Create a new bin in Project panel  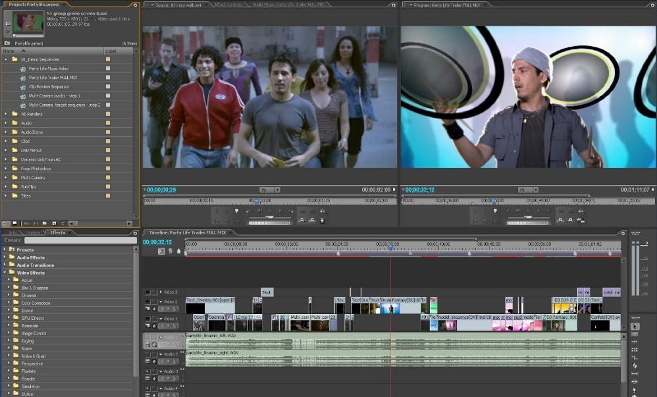pos(44,223)
